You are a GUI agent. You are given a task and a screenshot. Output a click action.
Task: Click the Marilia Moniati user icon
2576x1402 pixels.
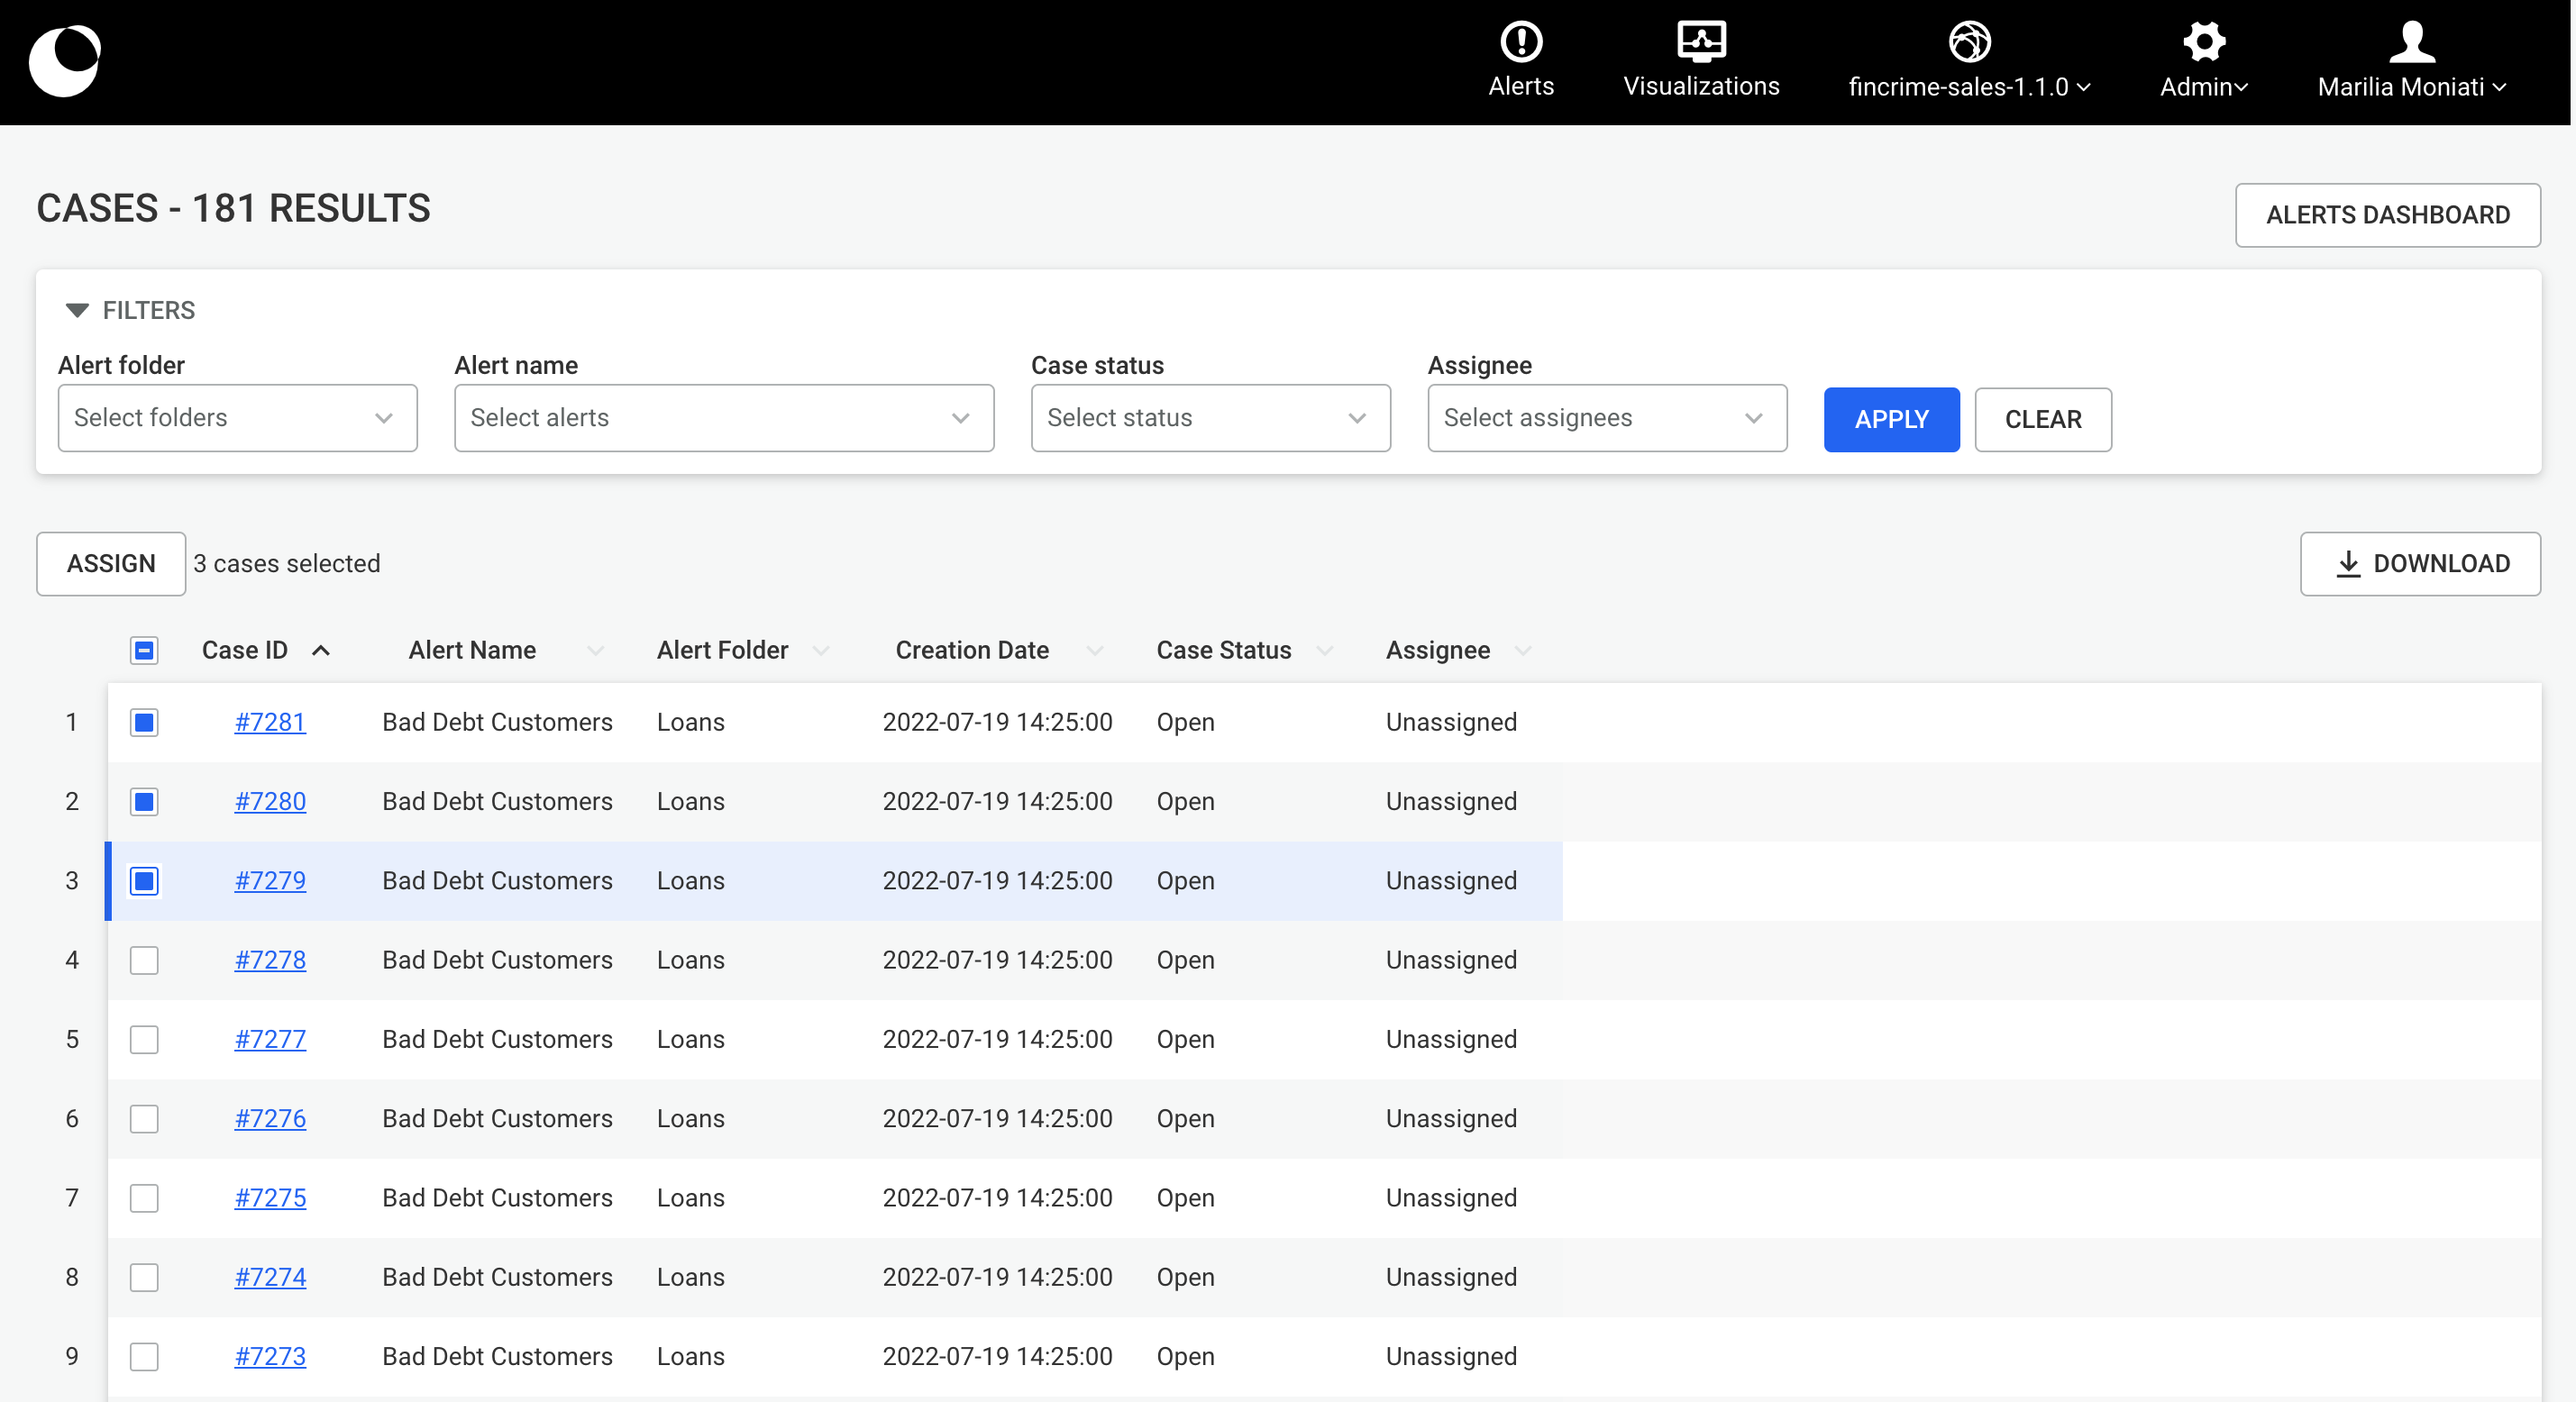click(2411, 42)
